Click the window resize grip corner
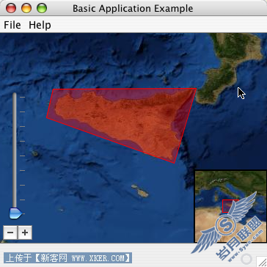This screenshot has width=267, height=267. click(262, 262)
